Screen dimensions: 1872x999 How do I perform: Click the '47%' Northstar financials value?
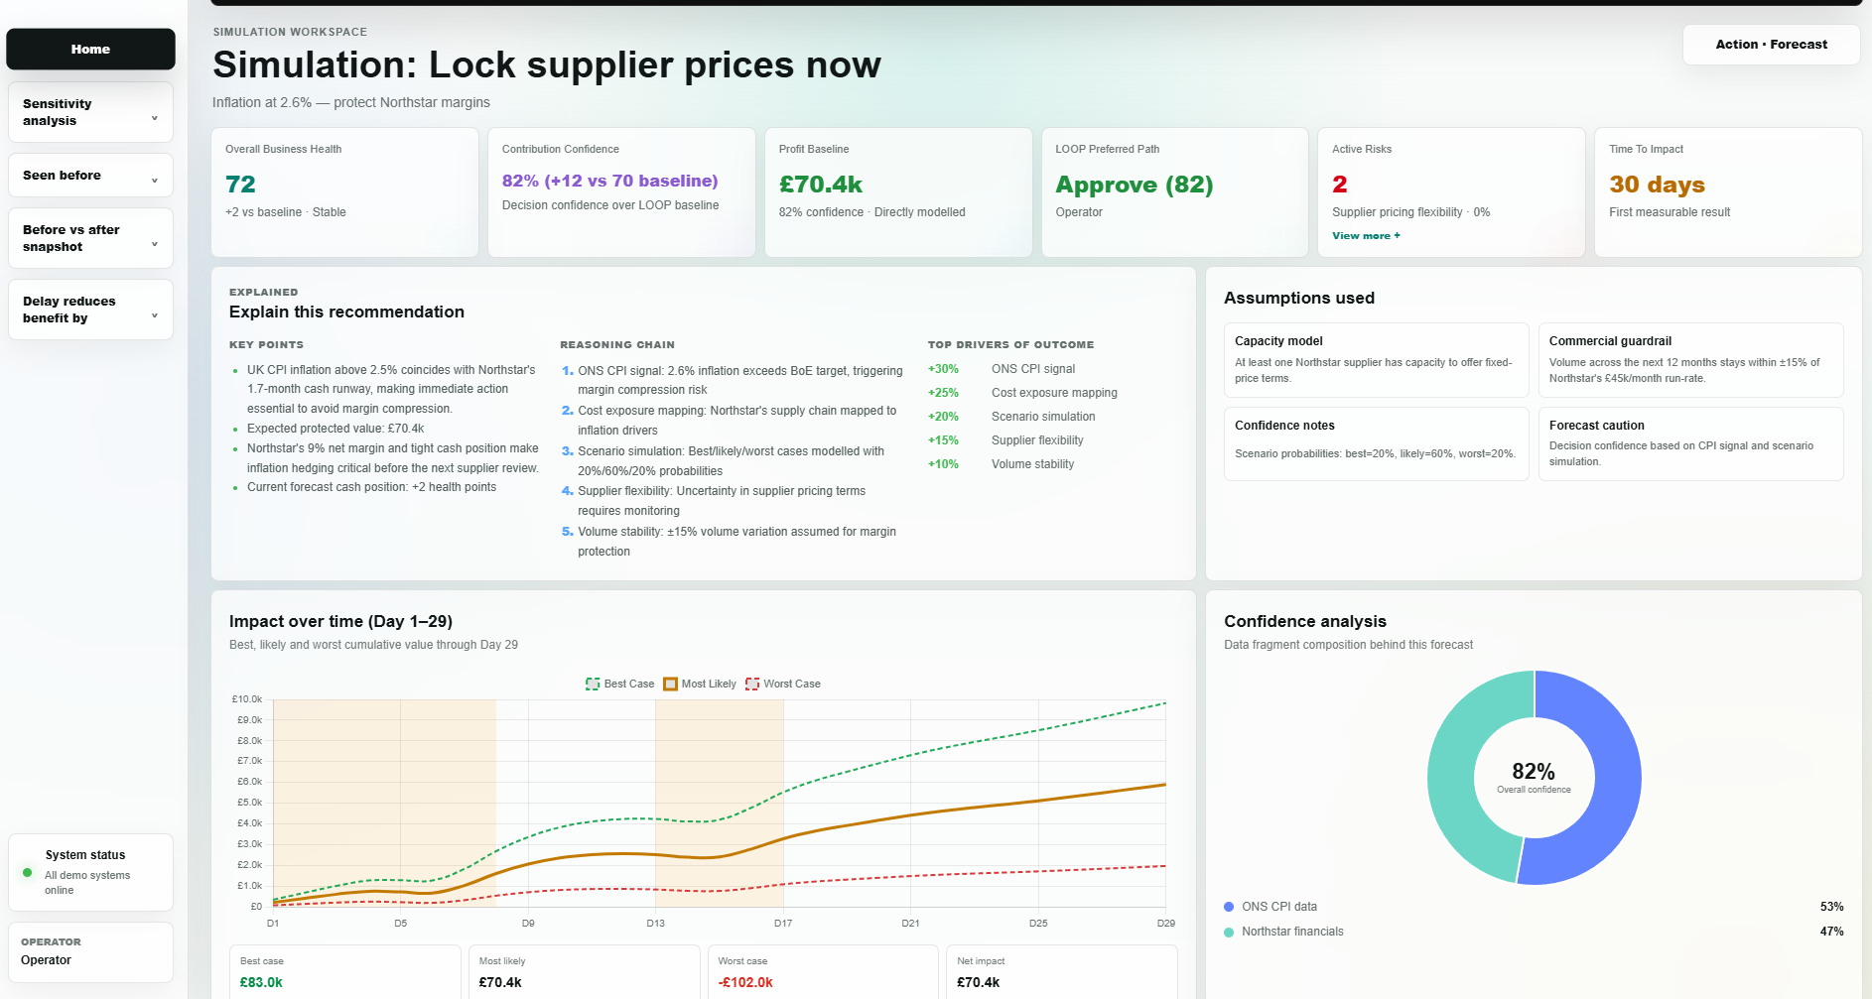(x=1831, y=932)
